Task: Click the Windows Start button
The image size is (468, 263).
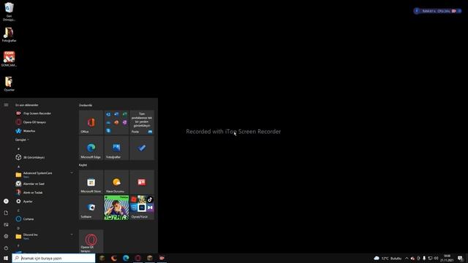Action: pyautogui.click(x=6, y=258)
